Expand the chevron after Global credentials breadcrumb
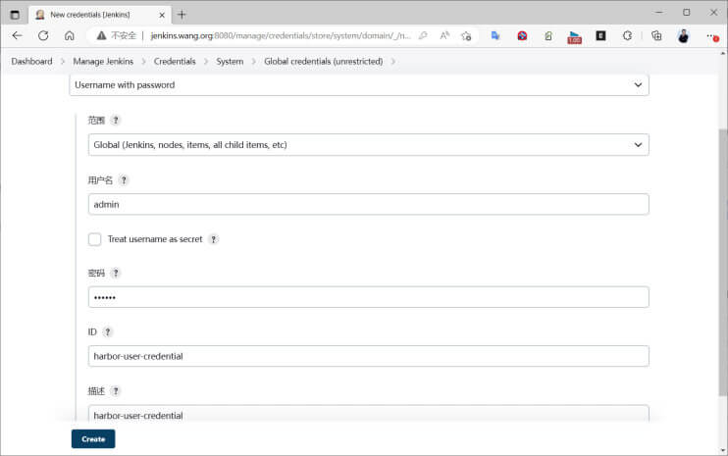Image resolution: width=728 pixels, height=456 pixels. coord(393,61)
